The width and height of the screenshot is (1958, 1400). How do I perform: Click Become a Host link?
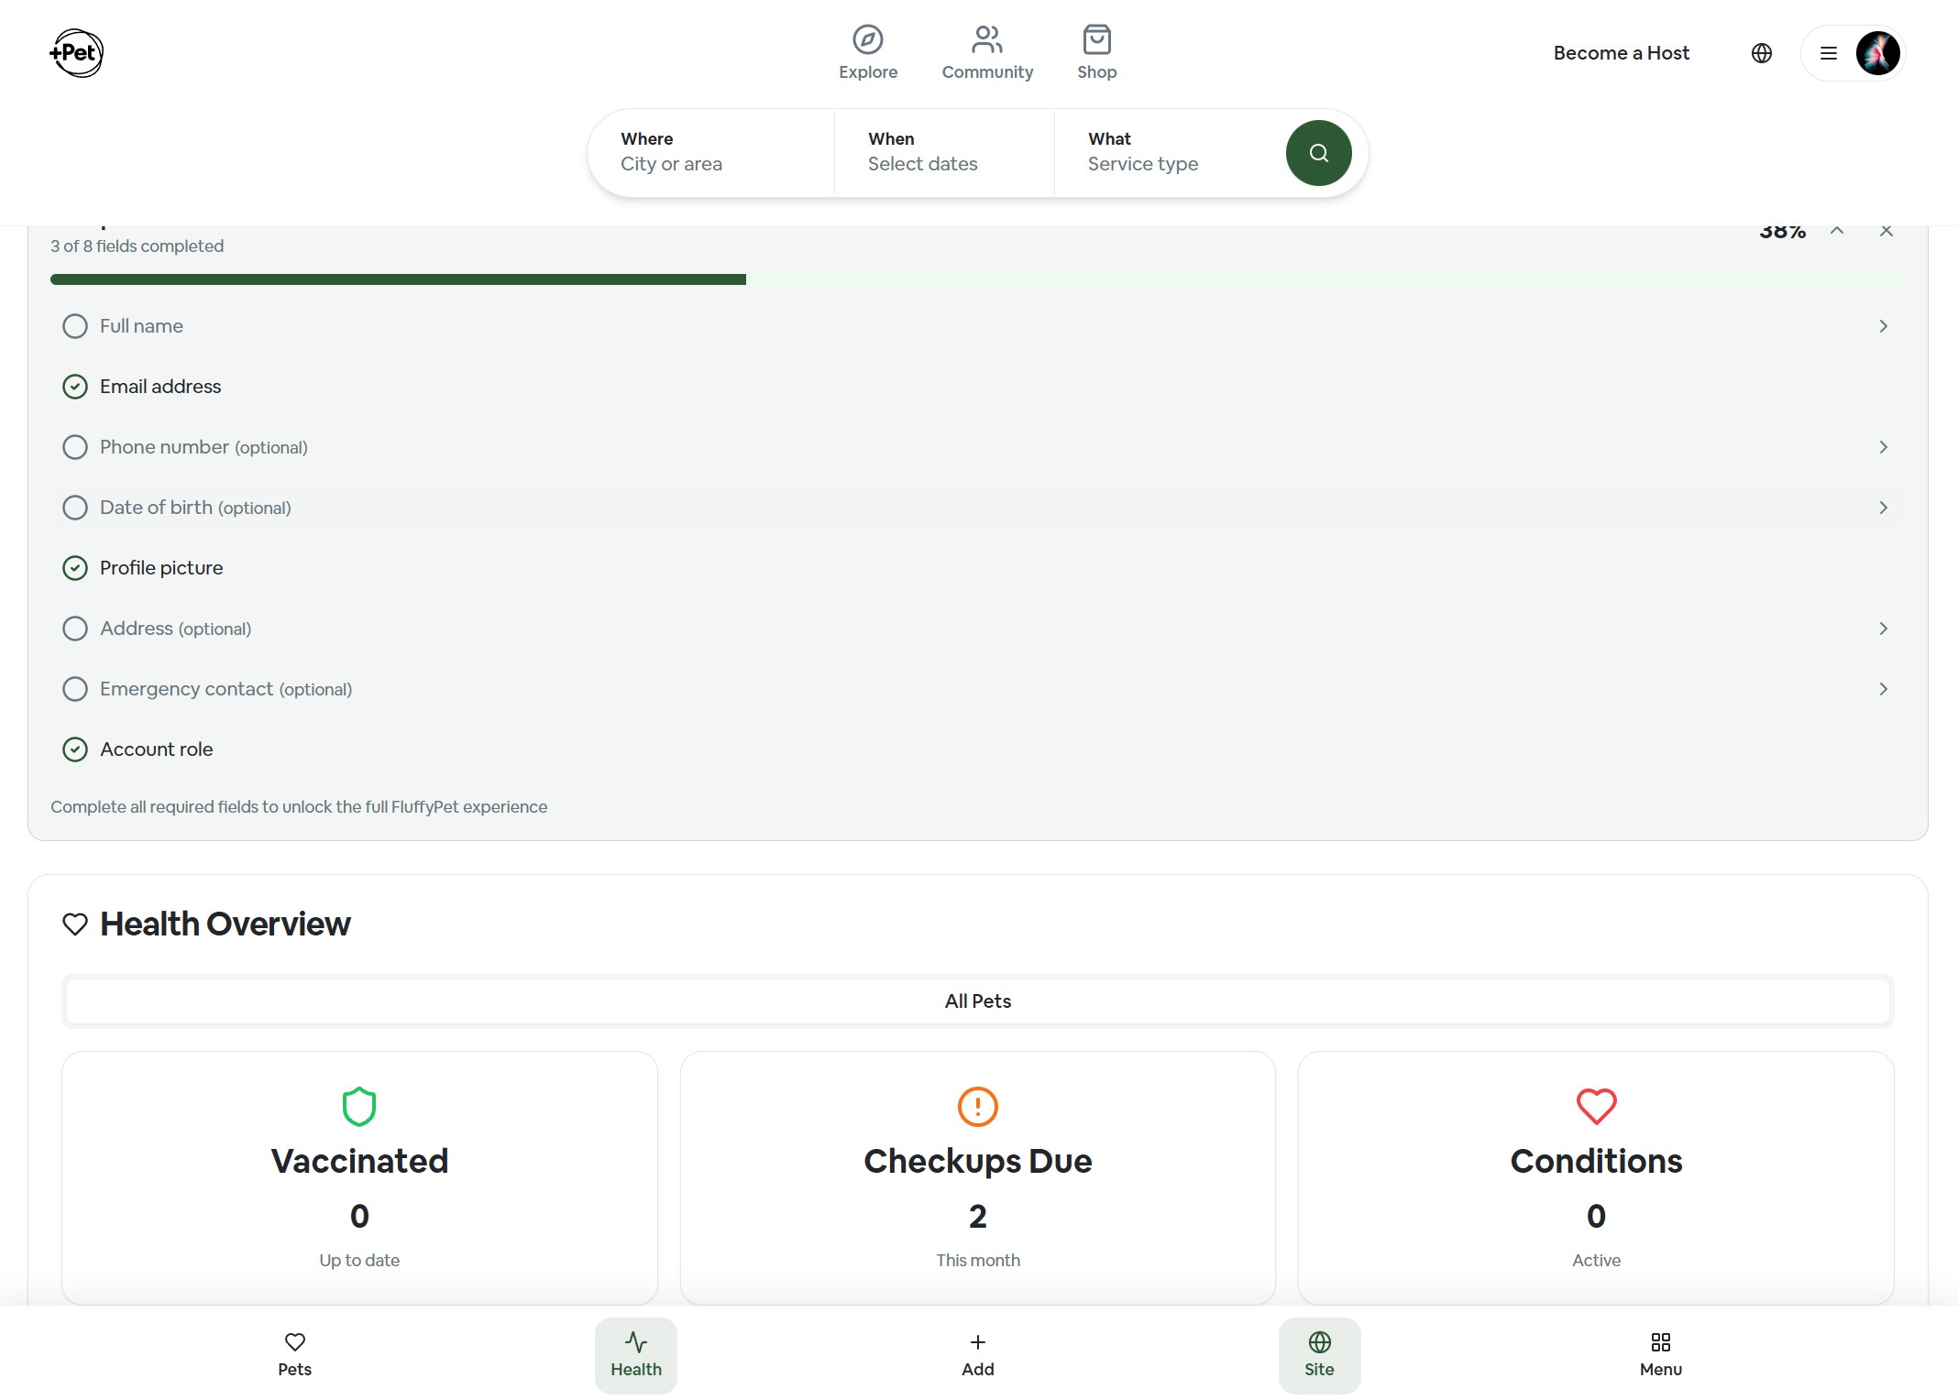(x=1621, y=53)
